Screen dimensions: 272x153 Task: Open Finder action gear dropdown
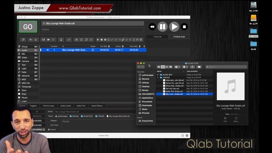(x=185, y=67)
